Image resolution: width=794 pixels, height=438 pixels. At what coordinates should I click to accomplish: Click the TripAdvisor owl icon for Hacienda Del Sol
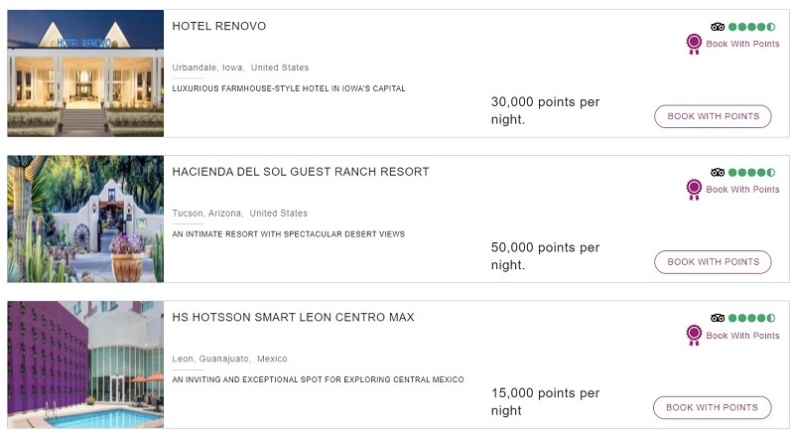718,173
